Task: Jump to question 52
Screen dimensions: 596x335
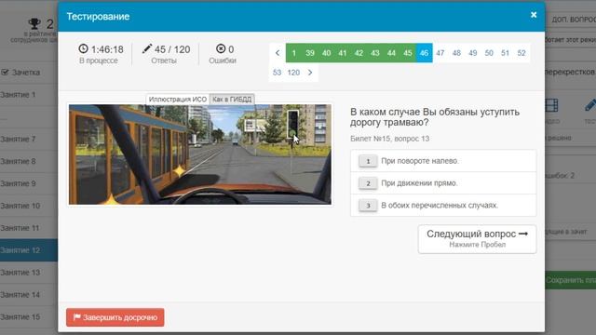Action: coord(521,53)
